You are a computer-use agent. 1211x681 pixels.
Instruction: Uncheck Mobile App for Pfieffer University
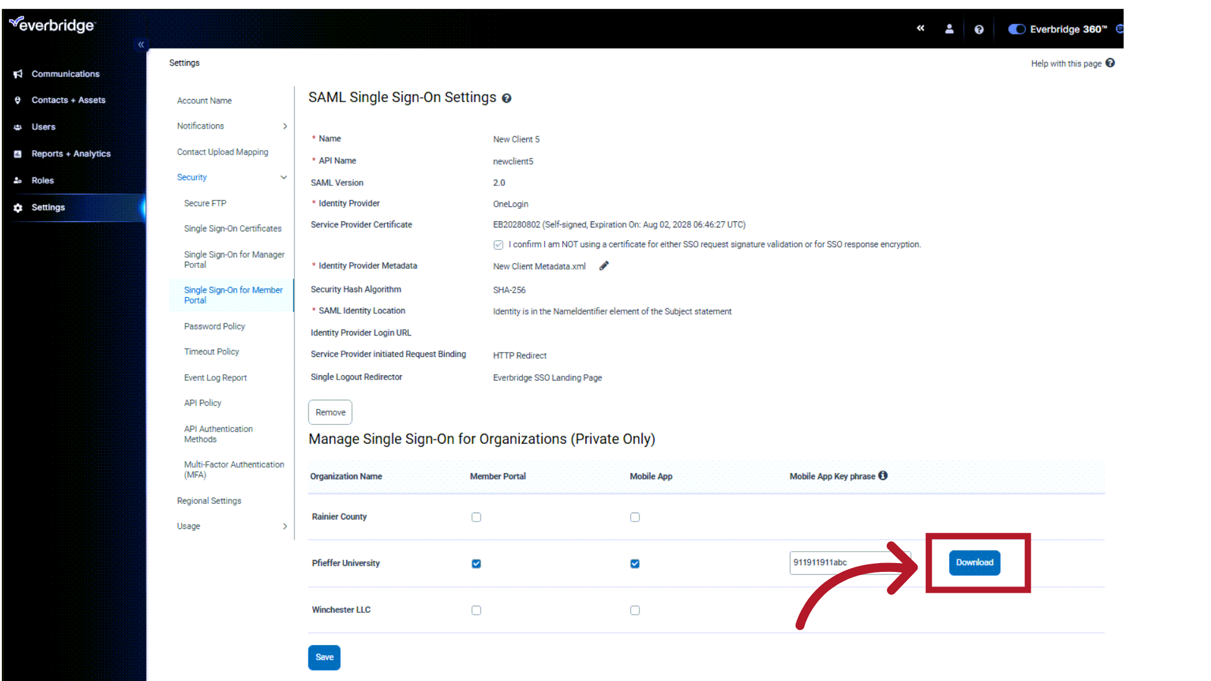(x=635, y=563)
